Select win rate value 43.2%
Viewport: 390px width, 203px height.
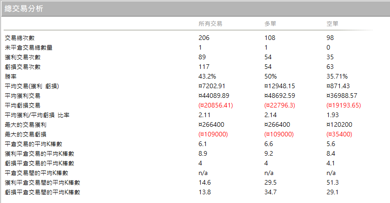coord(207,76)
